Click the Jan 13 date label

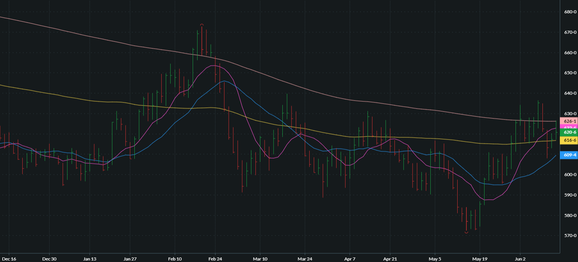(x=89, y=259)
